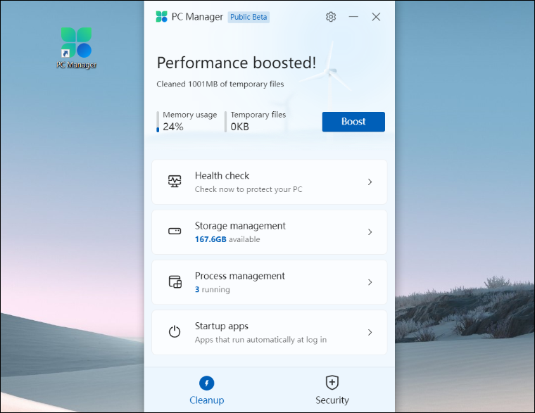Screen dimensions: 535x413
Task: Click the Temporary files level bar
Action: [225, 122]
